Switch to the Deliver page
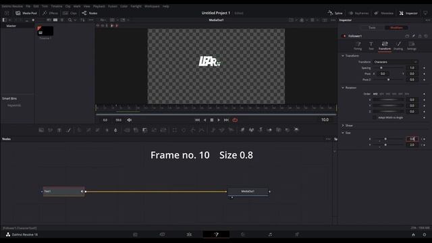 pyautogui.click(x=297, y=234)
